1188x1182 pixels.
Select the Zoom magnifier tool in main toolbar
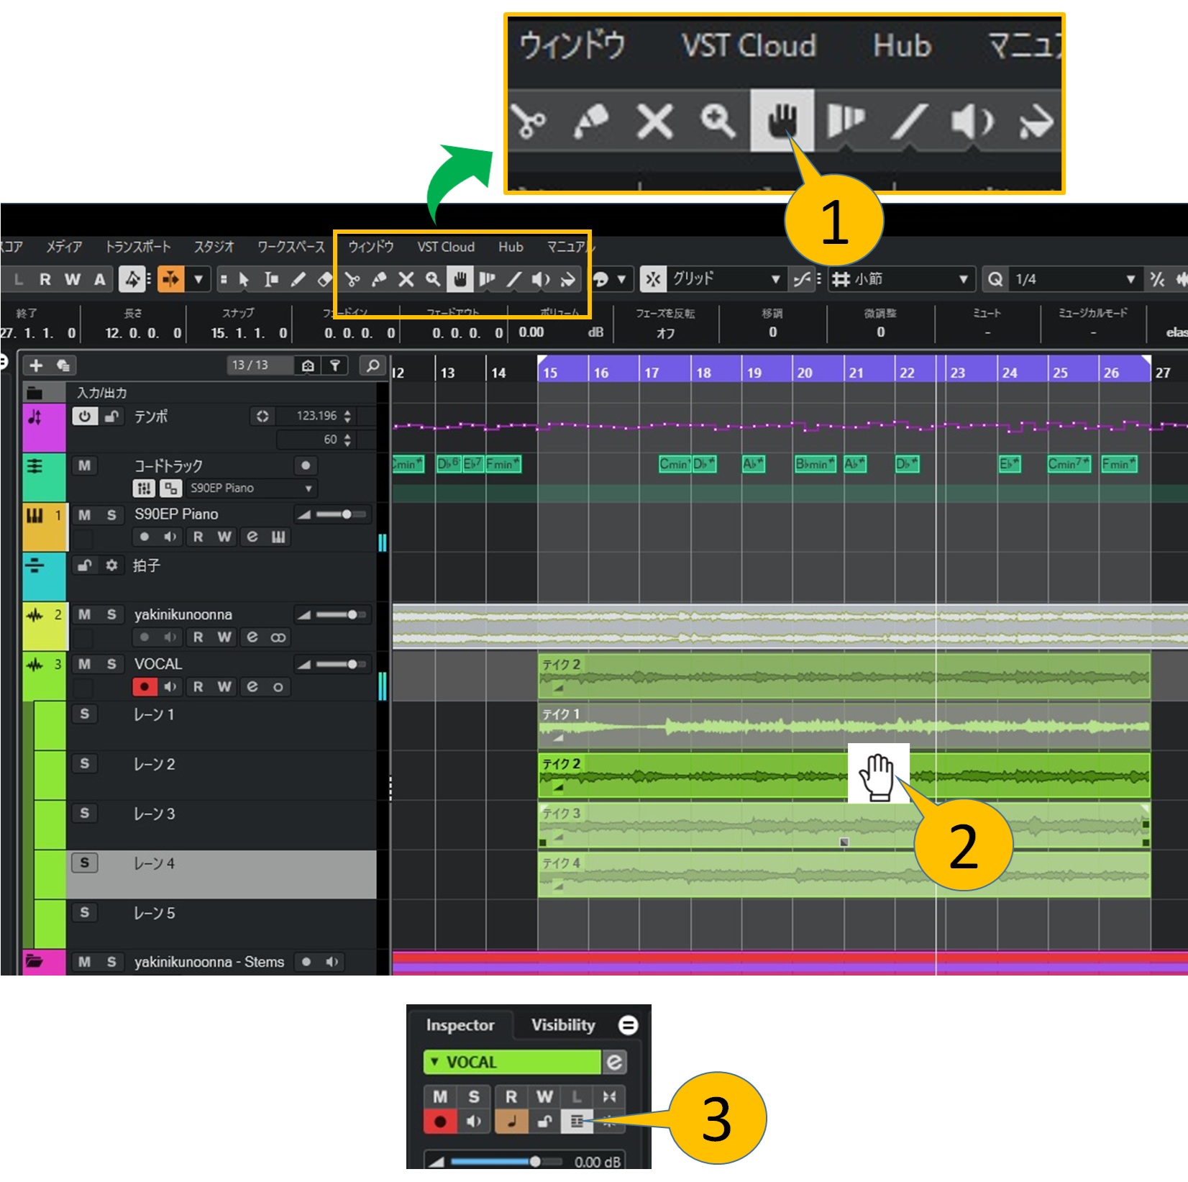[x=433, y=279]
